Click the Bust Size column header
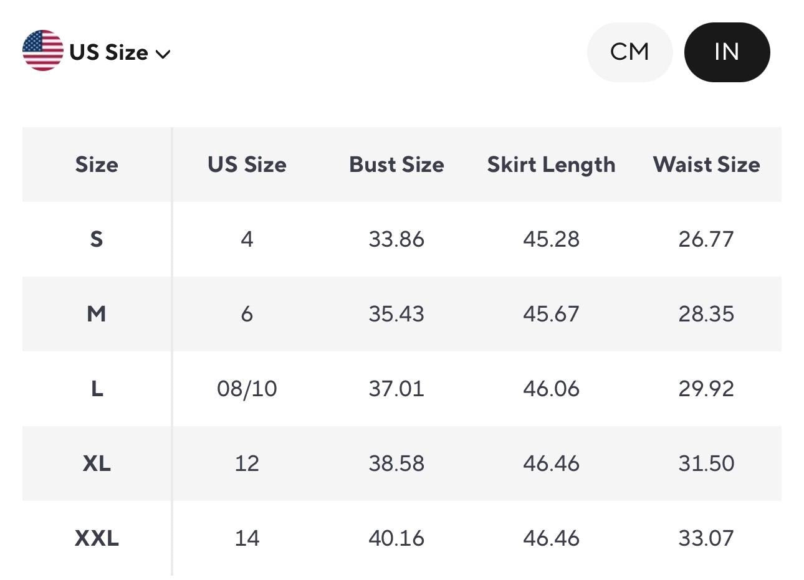Viewport: 804px width, 580px height. pyautogui.click(x=396, y=164)
